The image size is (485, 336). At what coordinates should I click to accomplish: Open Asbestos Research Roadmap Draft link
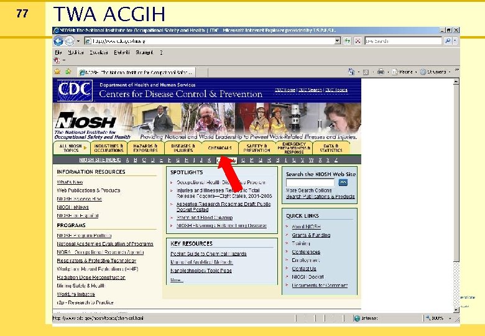coord(223,207)
